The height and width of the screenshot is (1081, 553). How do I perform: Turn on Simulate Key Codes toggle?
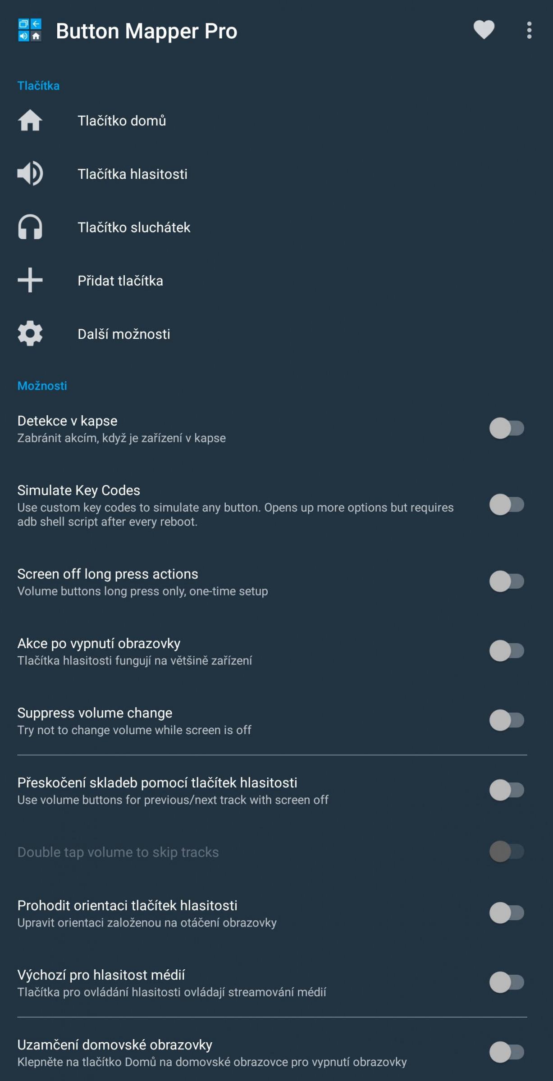tap(507, 504)
